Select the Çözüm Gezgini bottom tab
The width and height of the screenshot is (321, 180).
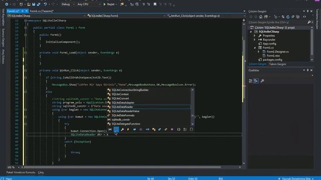(x=257, y=64)
